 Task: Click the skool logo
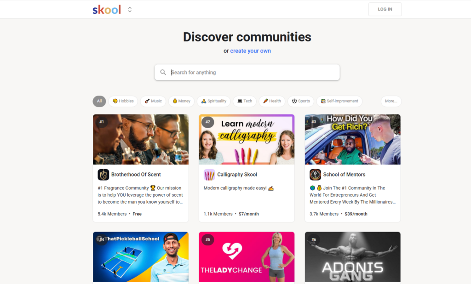tap(107, 10)
